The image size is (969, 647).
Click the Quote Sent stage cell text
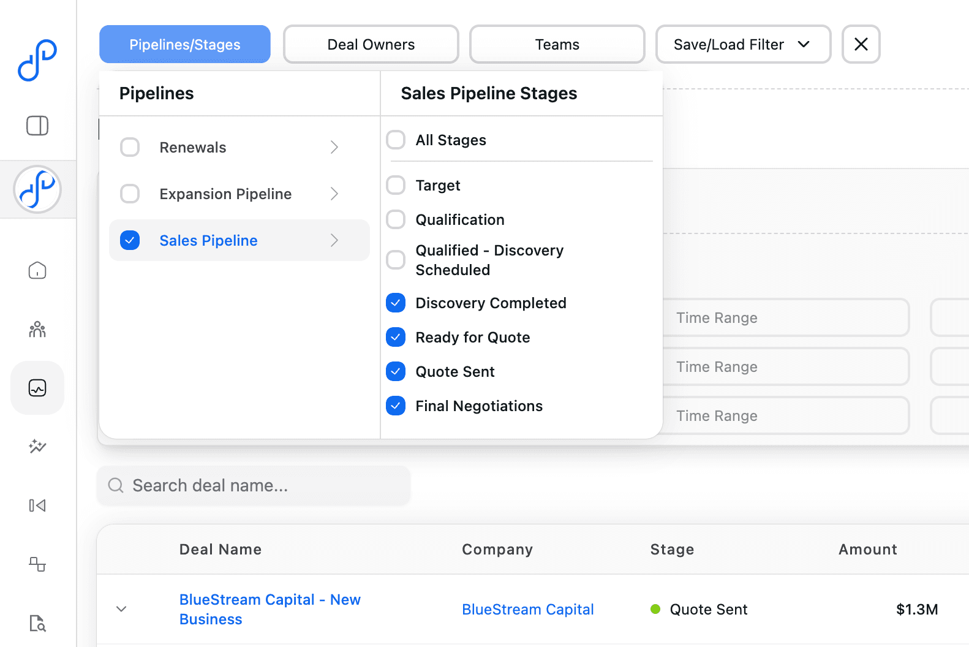point(709,610)
